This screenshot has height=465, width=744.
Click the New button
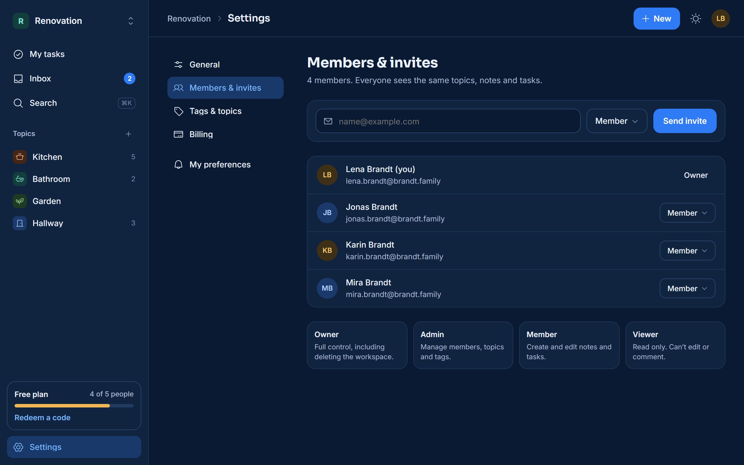(657, 18)
